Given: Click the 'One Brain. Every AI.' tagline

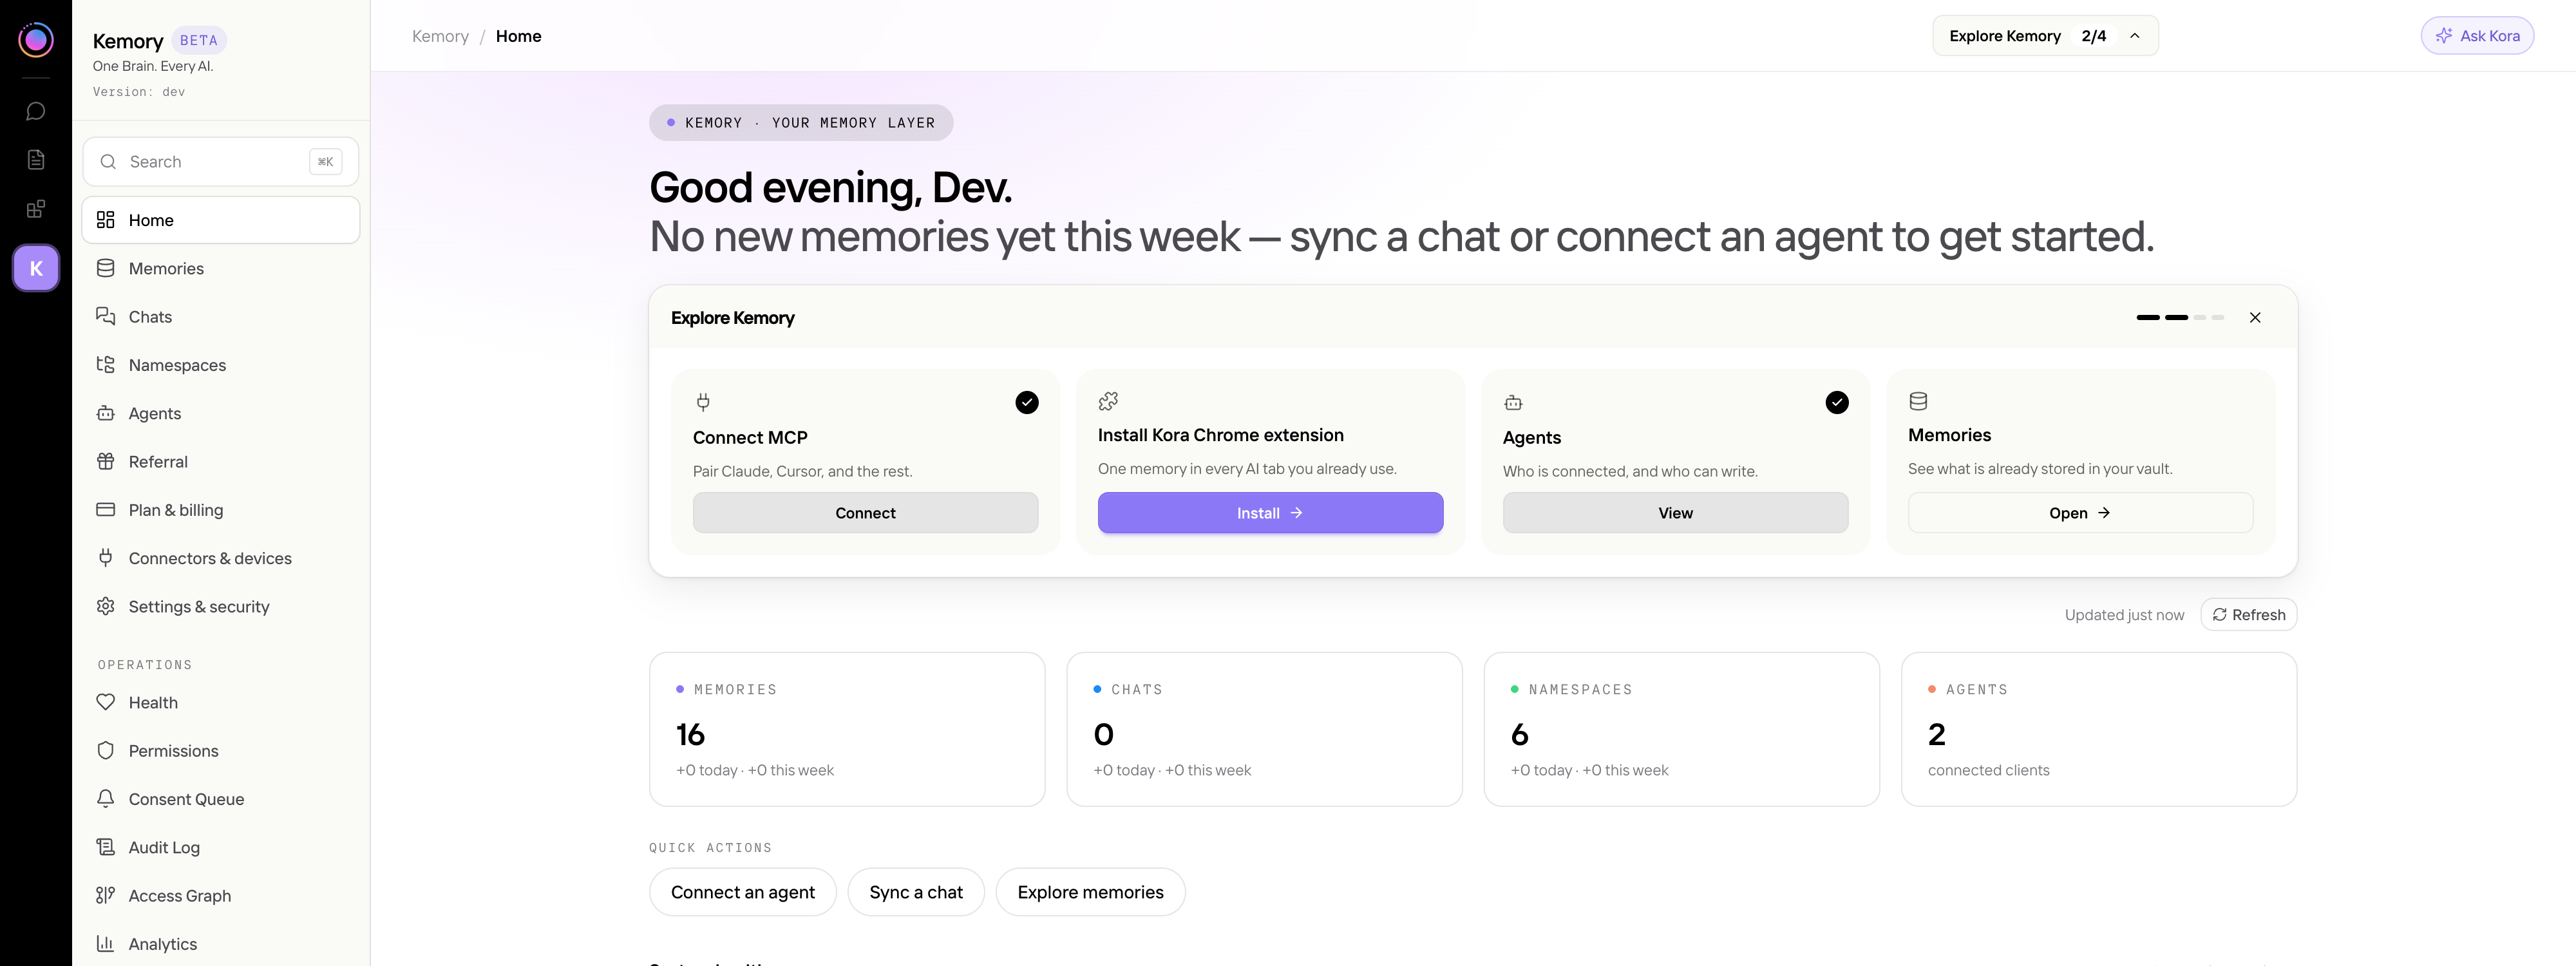Looking at the screenshot, I should point(153,66).
